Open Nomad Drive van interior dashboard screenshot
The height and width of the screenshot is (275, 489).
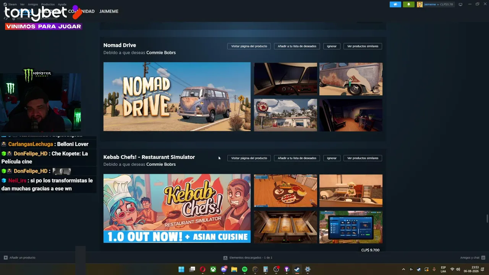click(285, 79)
